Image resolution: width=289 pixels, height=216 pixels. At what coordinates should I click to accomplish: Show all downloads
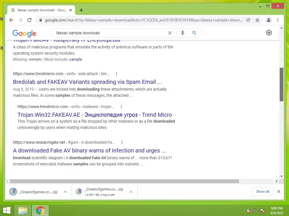tap(263, 192)
